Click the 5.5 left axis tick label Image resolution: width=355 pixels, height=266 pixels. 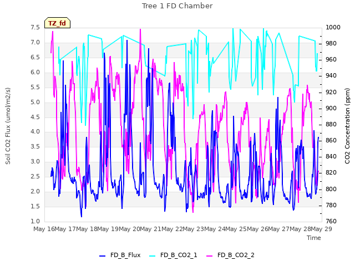[x=35, y=87]
